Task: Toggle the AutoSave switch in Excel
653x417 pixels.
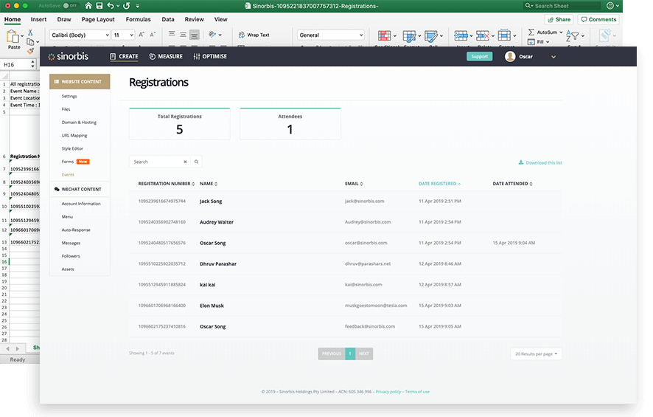Action: point(71,6)
